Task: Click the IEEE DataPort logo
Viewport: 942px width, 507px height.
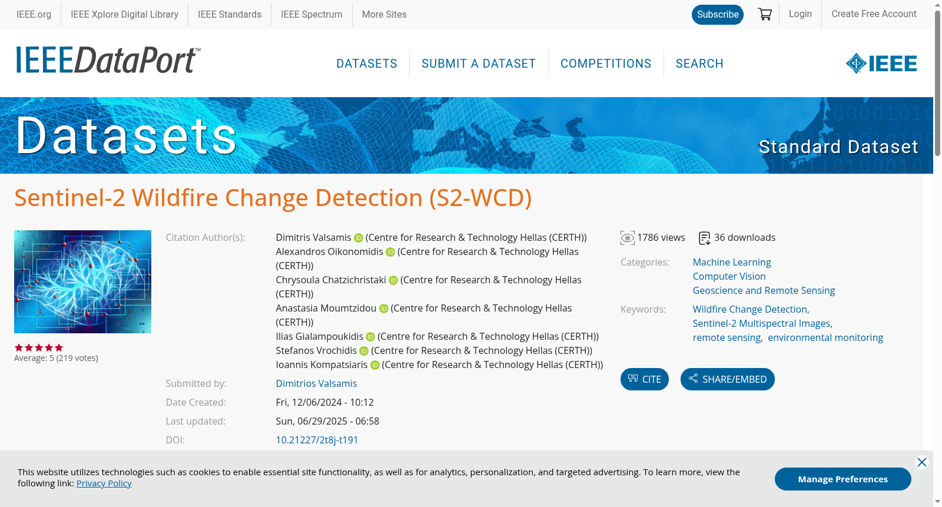Action: pos(108,60)
